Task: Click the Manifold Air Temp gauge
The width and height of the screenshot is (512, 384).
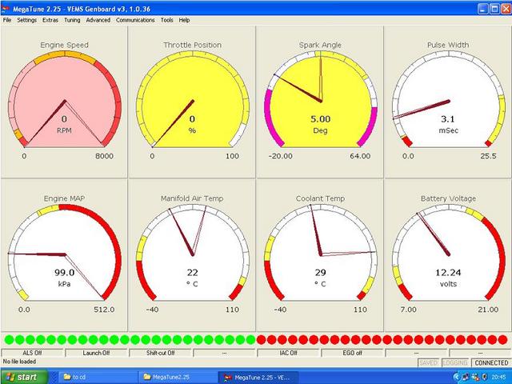Action: tap(192, 254)
